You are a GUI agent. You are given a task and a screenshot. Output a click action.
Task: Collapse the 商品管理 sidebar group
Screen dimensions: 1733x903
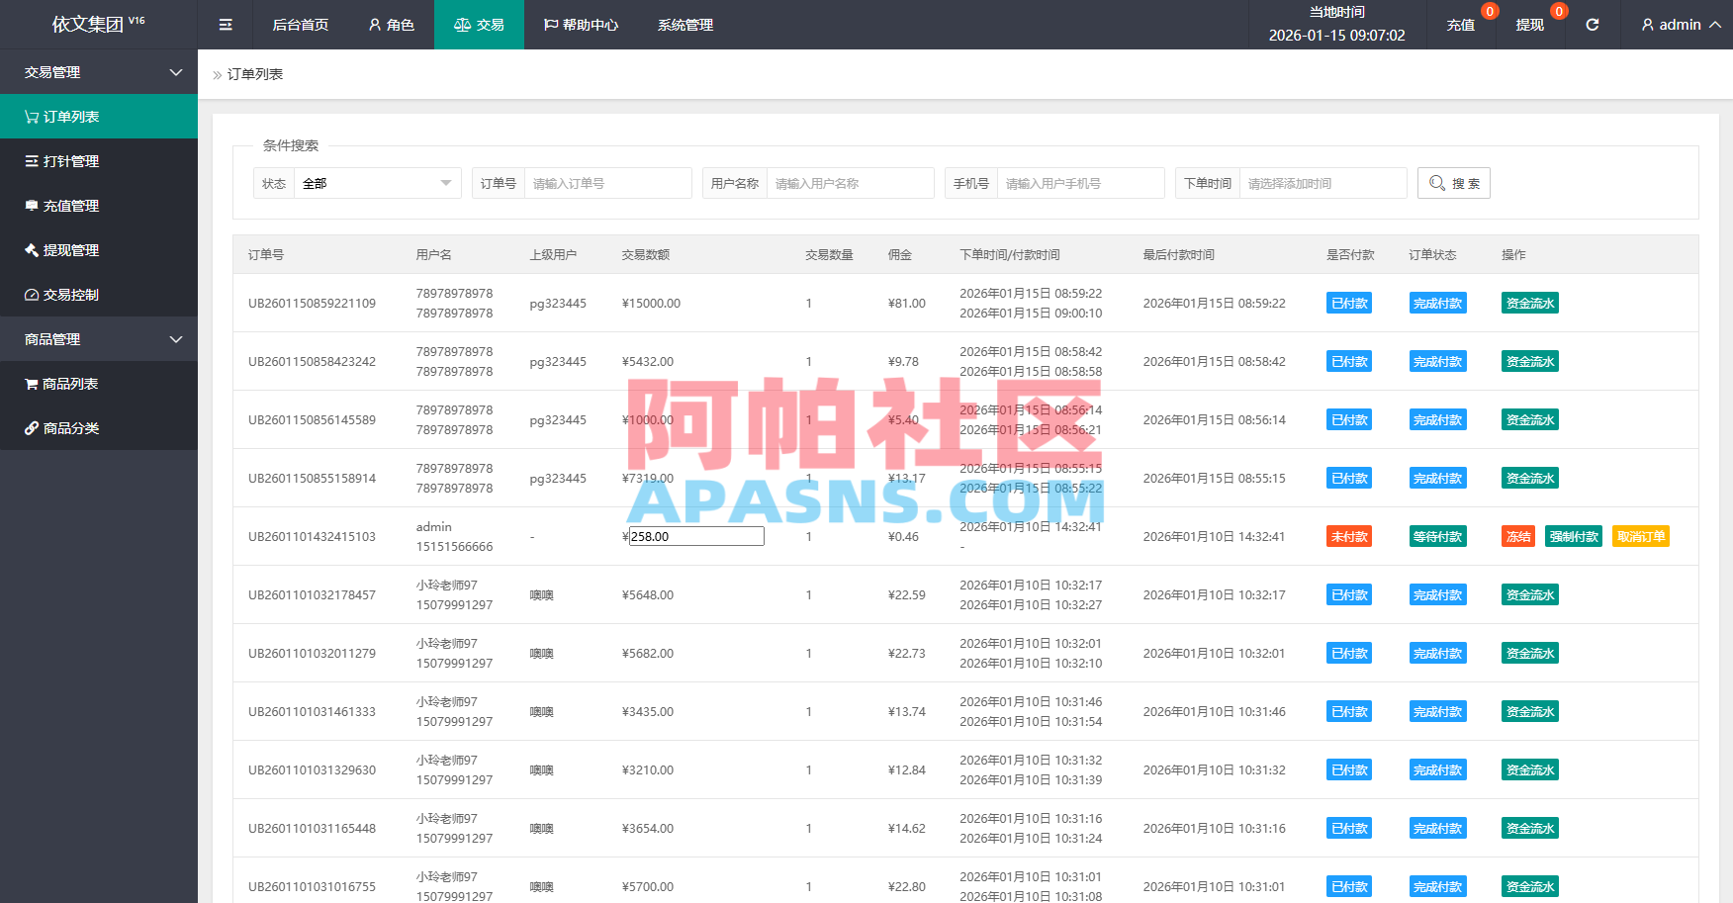point(99,339)
